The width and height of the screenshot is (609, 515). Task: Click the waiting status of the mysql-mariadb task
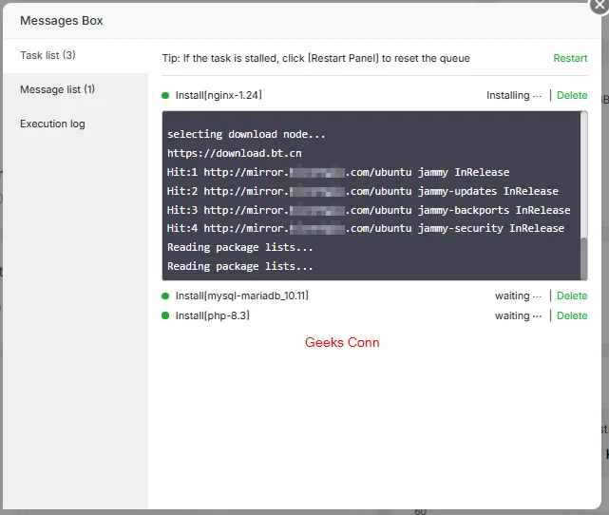[518, 296]
